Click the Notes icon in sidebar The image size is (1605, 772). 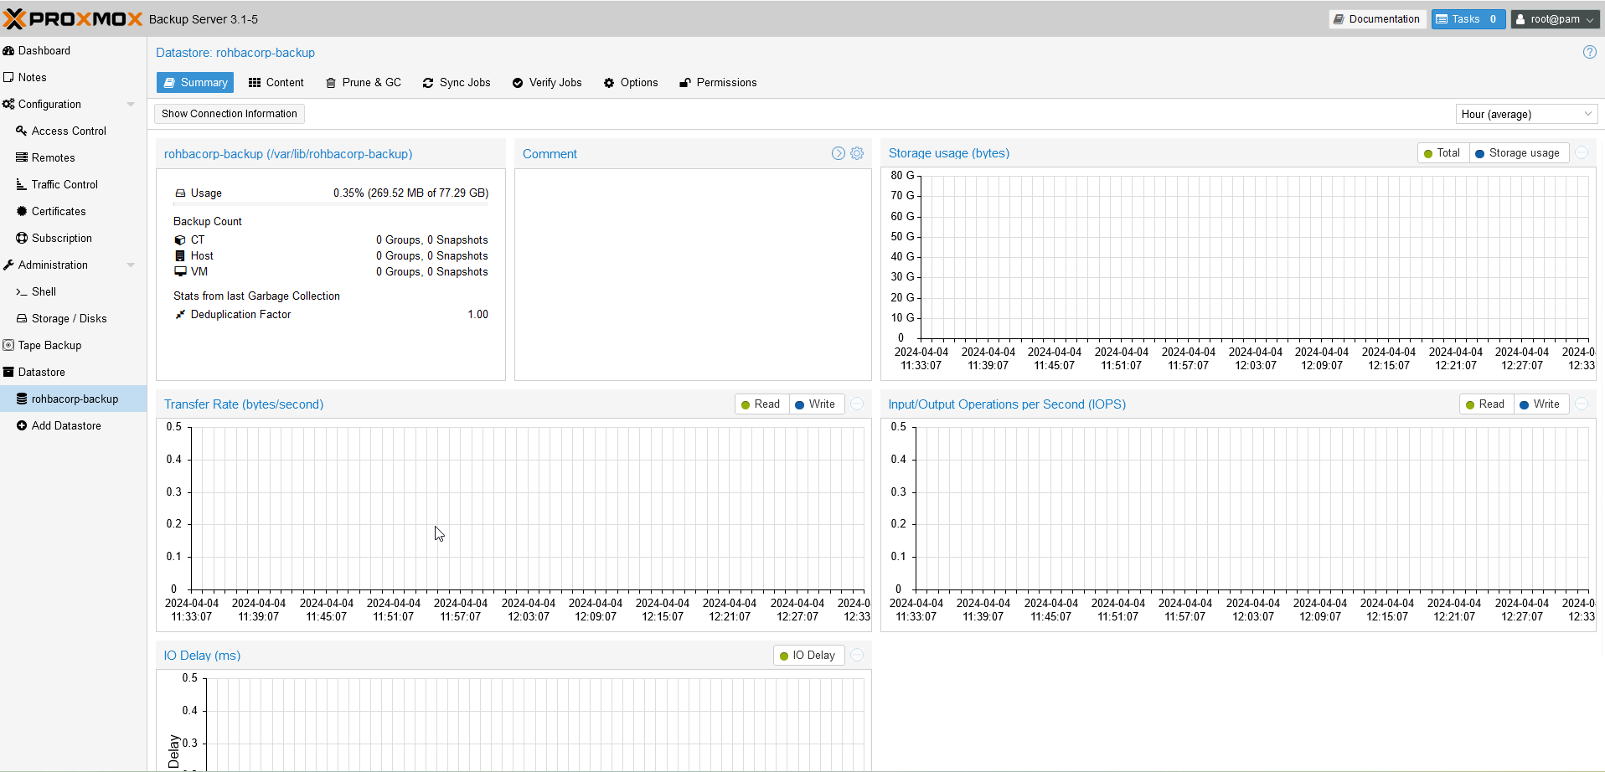8,77
